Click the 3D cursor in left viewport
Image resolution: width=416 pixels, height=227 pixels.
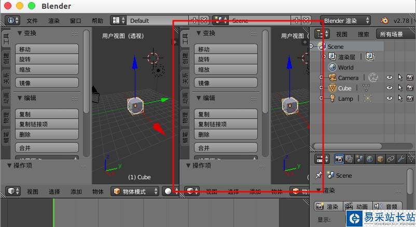153,58
